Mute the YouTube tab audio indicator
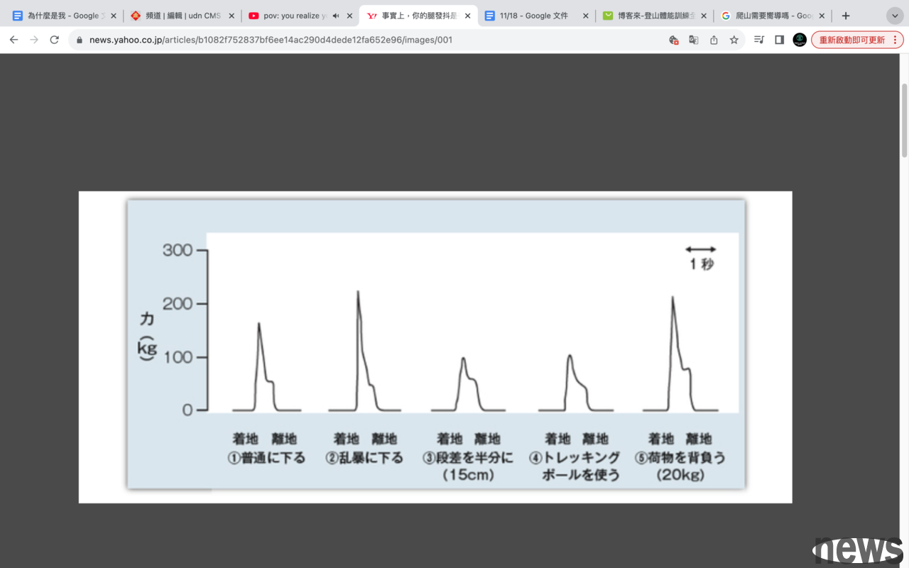The width and height of the screenshot is (909, 568). click(x=335, y=16)
